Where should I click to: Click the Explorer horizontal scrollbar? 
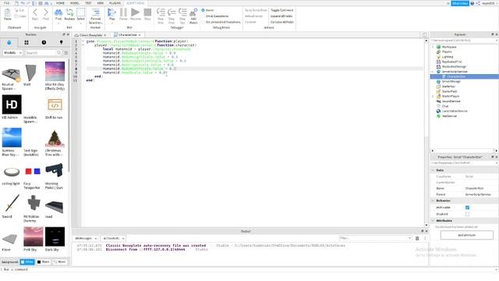[465, 151]
